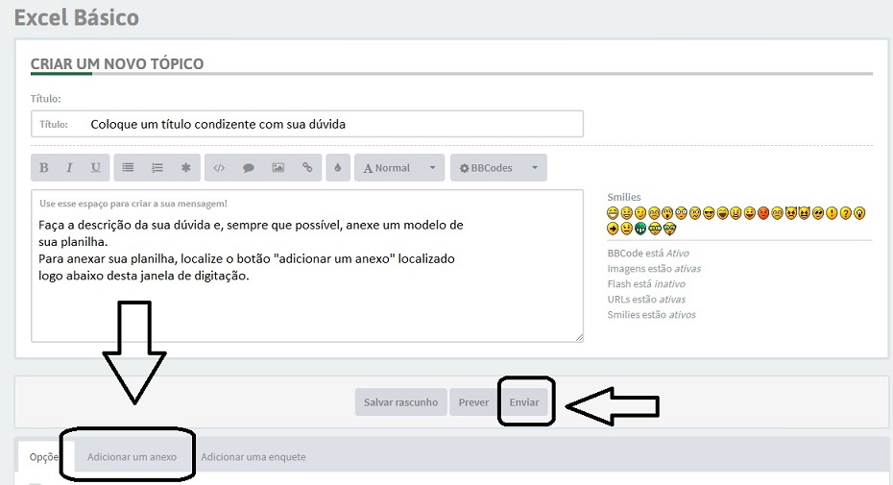Insert the wide-eyed shocked smiley
Image resolution: width=893 pixels, height=485 pixels.
[681, 213]
